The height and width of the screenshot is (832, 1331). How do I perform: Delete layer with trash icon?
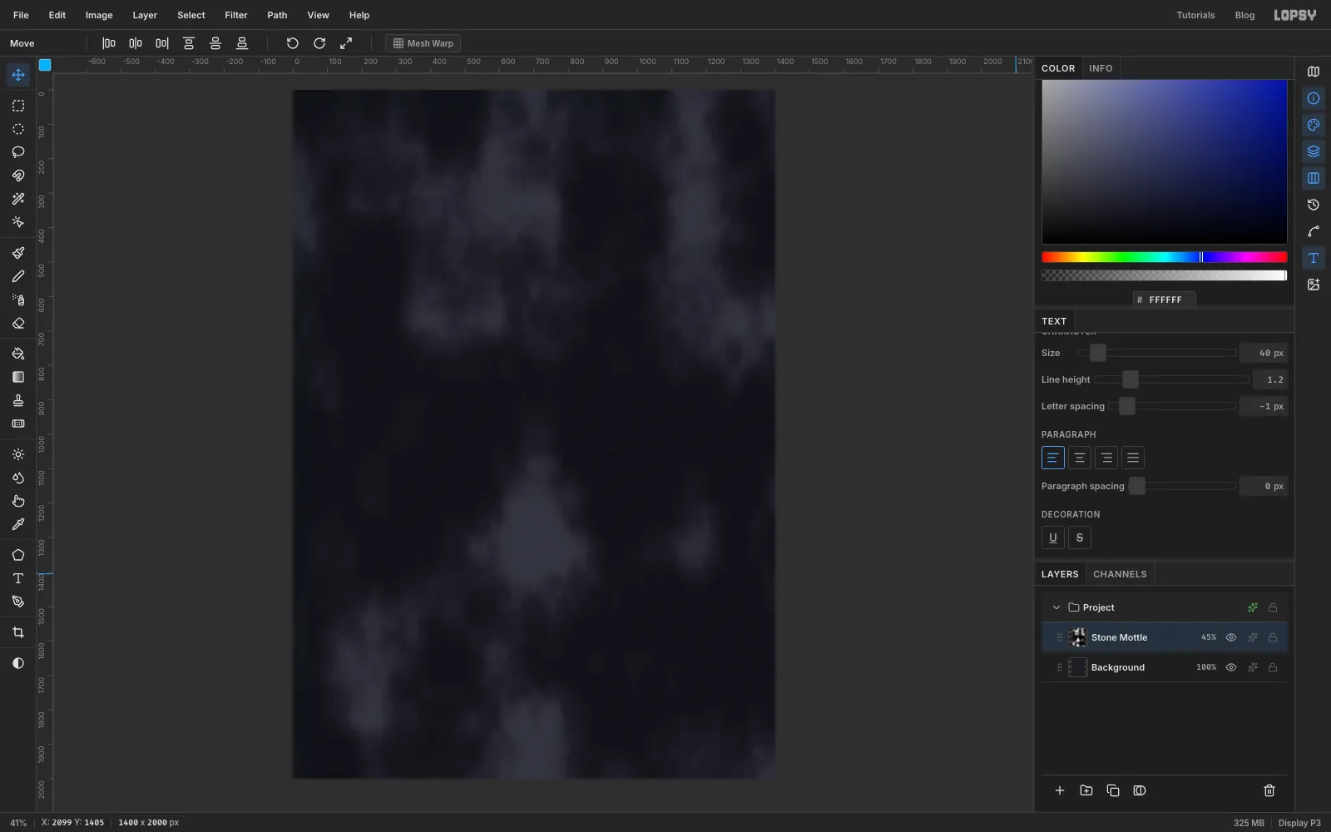point(1269,790)
